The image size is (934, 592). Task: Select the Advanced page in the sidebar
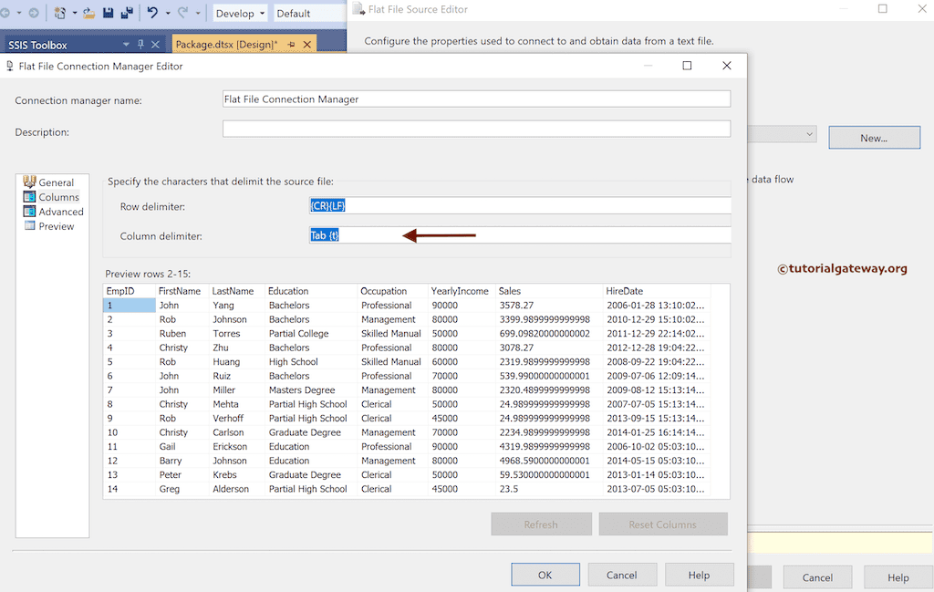coord(58,211)
